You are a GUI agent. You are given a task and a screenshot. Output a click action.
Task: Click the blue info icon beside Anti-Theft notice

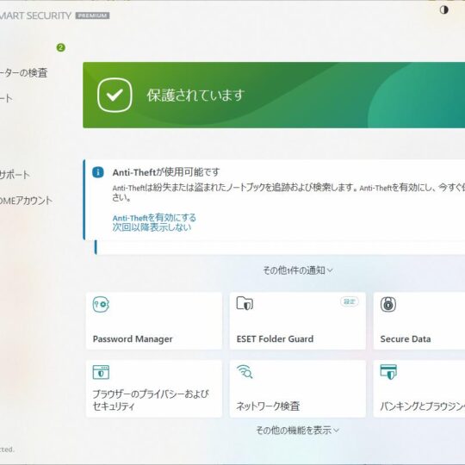(x=98, y=172)
